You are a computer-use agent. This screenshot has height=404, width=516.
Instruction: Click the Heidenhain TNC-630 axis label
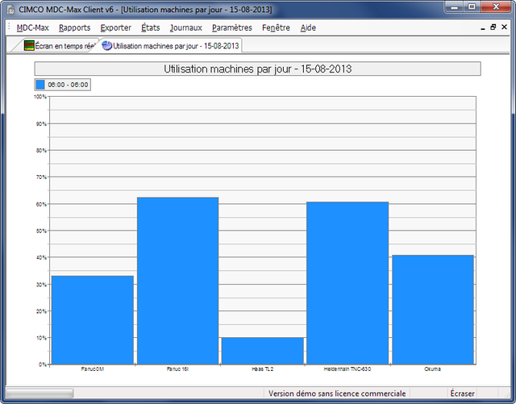(347, 369)
